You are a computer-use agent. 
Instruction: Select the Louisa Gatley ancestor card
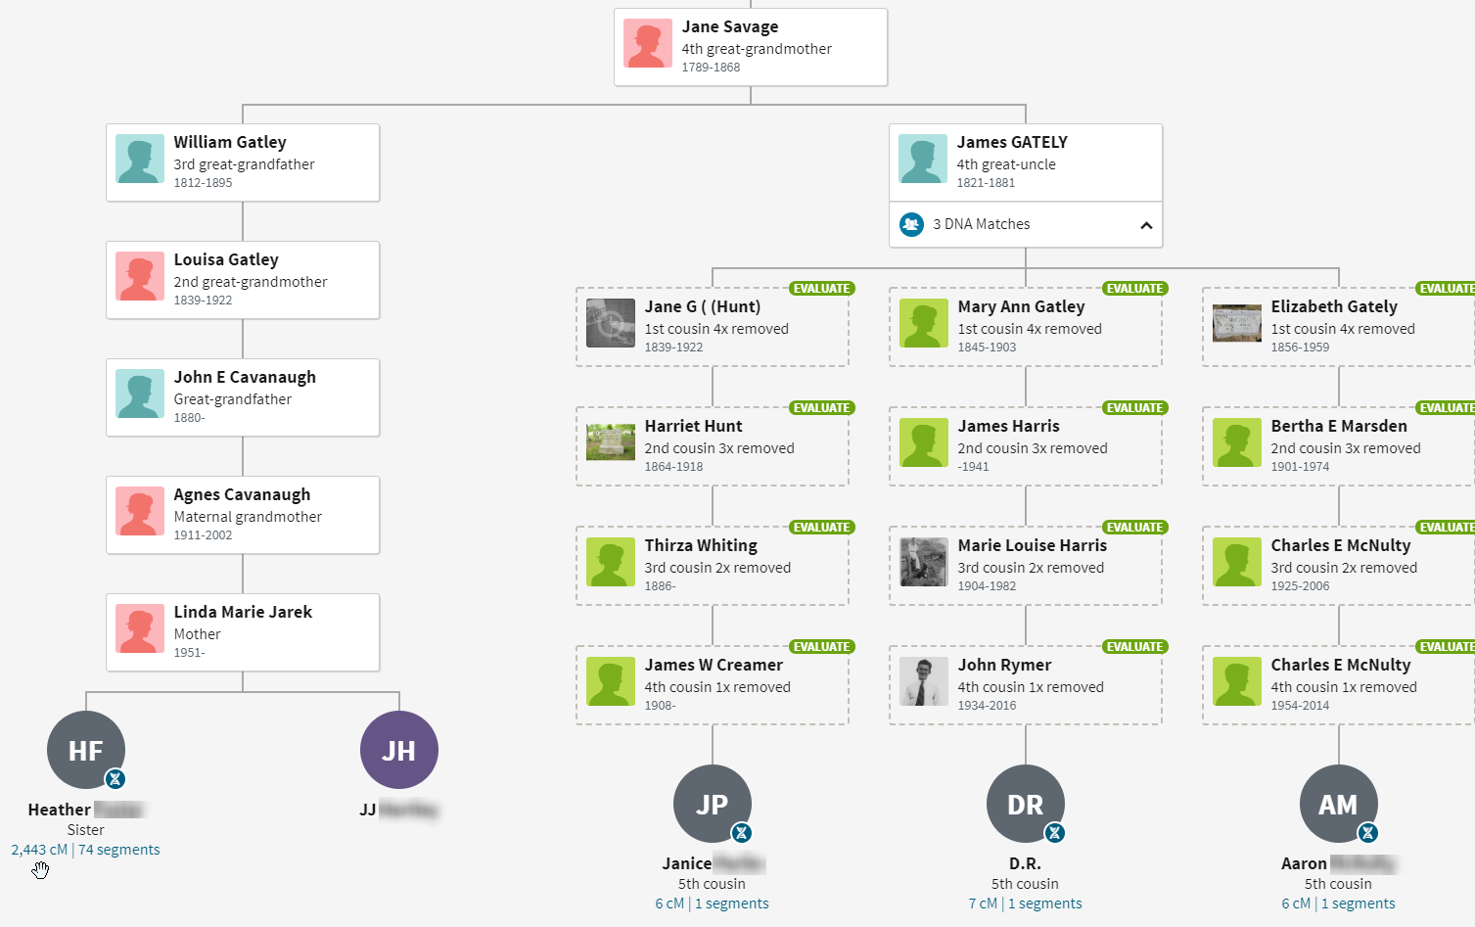click(x=243, y=280)
